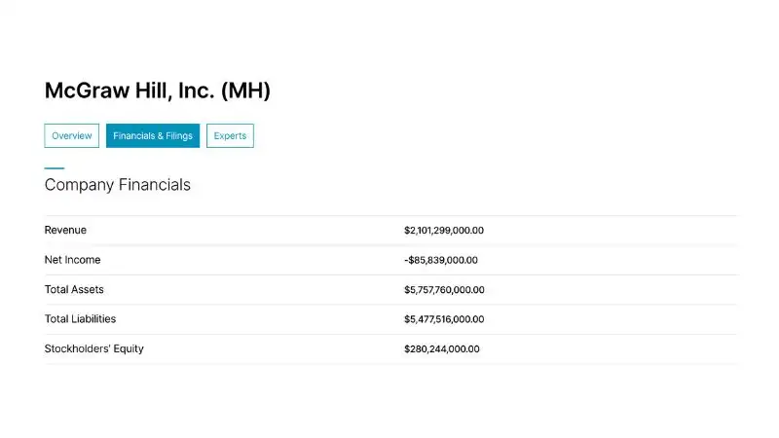Viewport: 779px width, 438px height.
Task: Select the Revenue row label
Action: point(65,230)
